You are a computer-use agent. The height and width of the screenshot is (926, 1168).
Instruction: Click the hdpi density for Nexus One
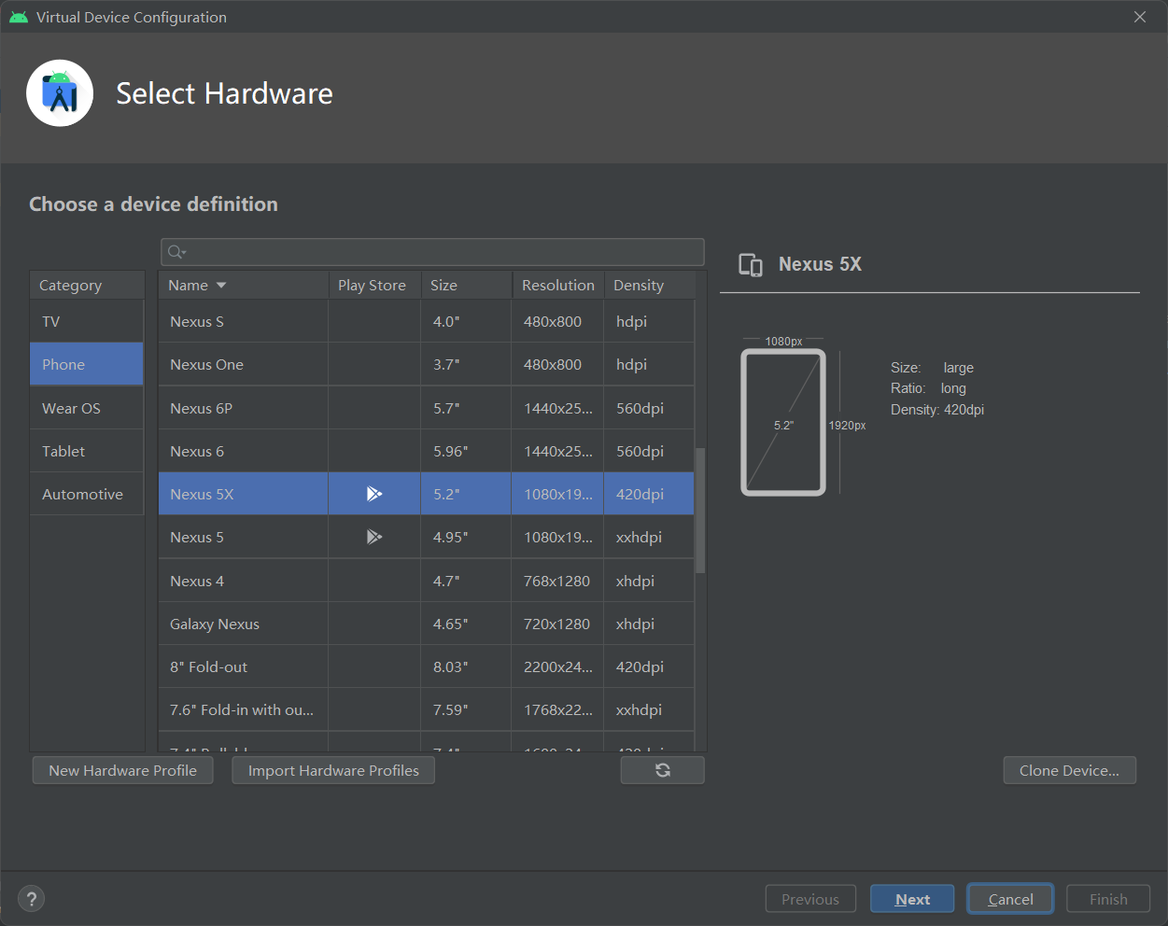coord(649,364)
